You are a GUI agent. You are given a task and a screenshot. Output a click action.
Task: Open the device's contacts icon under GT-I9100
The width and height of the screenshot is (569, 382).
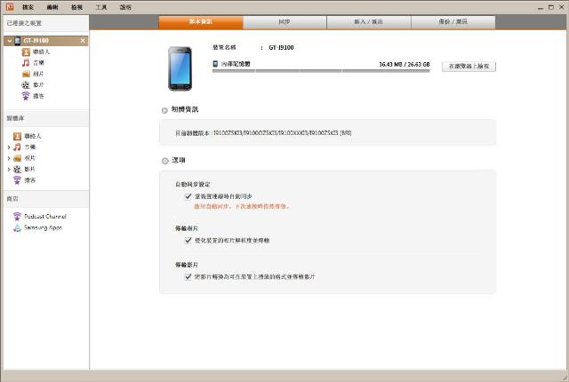(26, 52)
